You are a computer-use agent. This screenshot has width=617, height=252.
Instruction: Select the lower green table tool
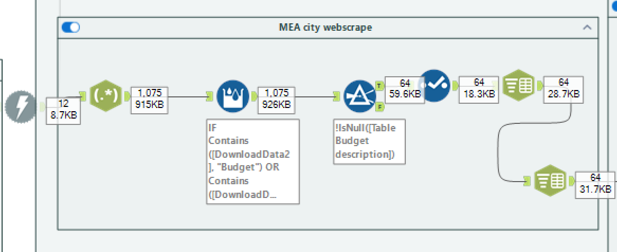point(550,181)
